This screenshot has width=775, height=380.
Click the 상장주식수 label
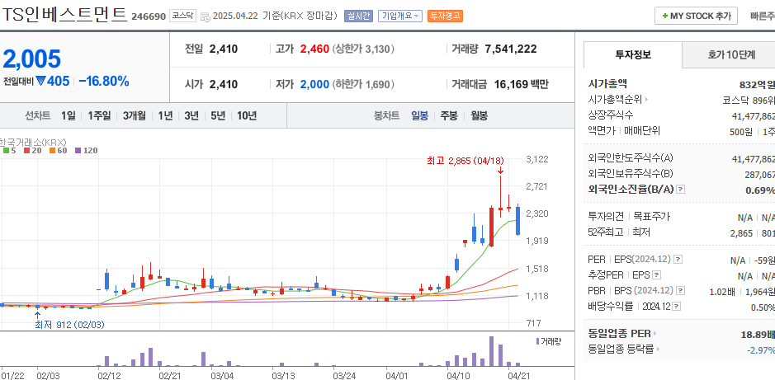pos(611,115)
